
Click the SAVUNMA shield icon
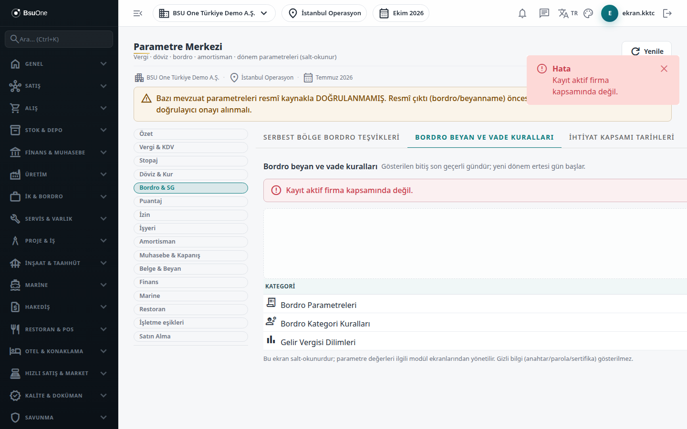click(15, 418)
